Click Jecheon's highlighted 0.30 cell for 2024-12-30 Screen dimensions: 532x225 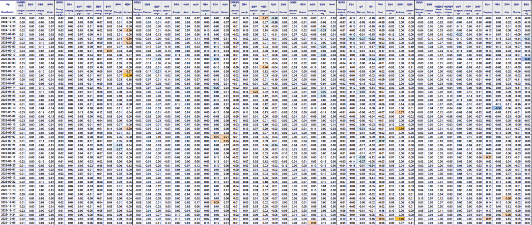[x=128, y=30]
